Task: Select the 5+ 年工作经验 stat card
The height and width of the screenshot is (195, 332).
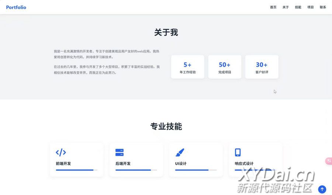Action: coord(187,67)
